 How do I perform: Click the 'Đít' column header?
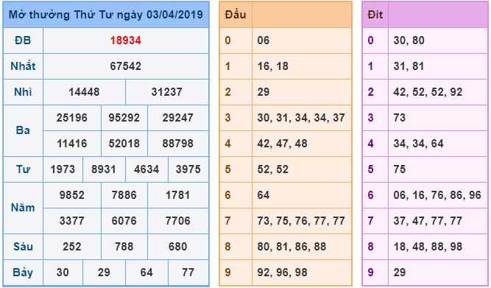pos(375,15)
